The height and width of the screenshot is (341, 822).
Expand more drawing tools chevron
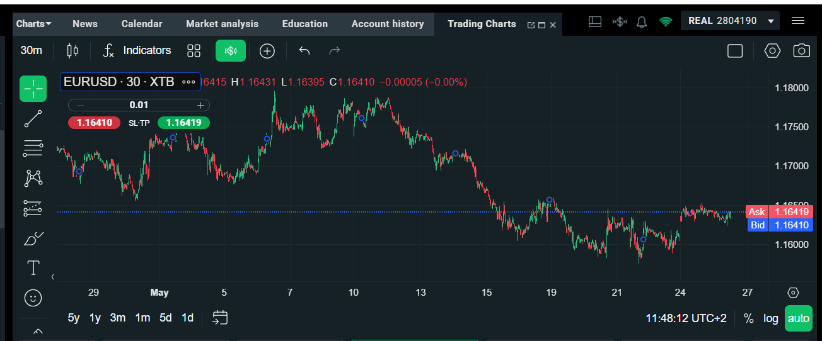[x=37, y=331]
